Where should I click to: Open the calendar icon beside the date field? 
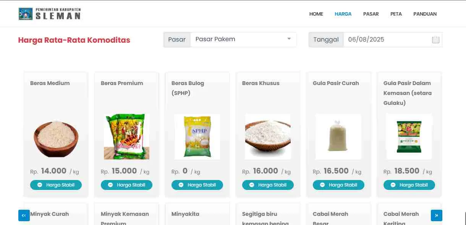435,39
